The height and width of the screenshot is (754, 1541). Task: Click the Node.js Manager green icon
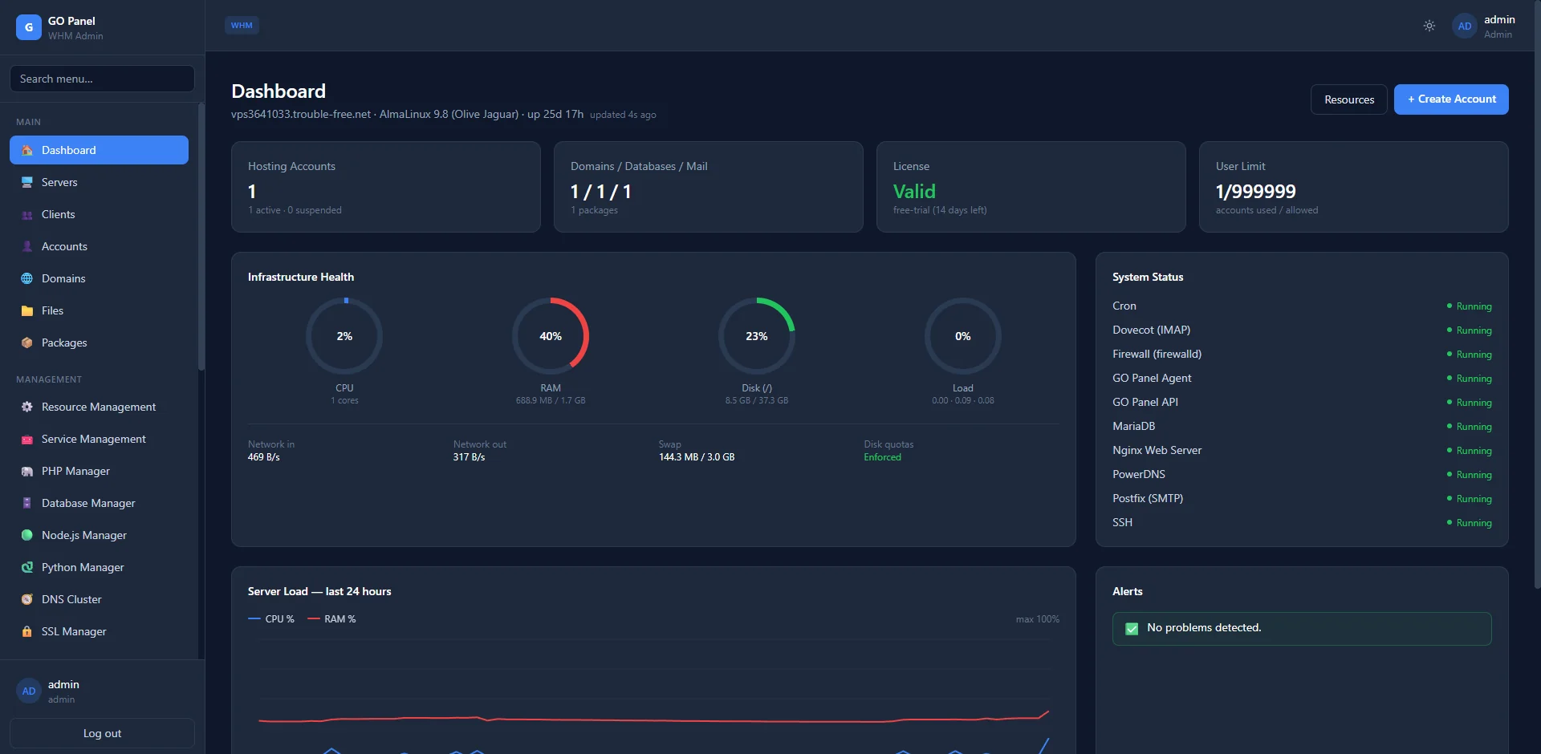click(27, 535)
